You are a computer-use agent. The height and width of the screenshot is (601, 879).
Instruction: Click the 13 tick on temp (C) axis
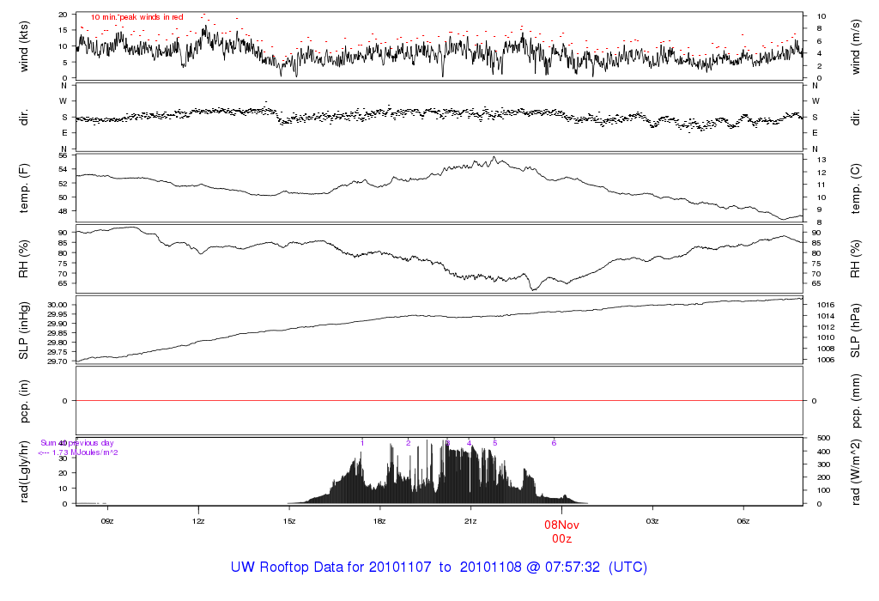[821, 160]
